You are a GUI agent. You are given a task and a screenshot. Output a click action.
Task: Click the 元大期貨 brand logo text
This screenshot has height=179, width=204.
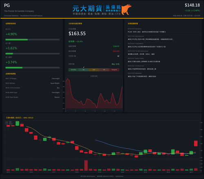point(87,9)
